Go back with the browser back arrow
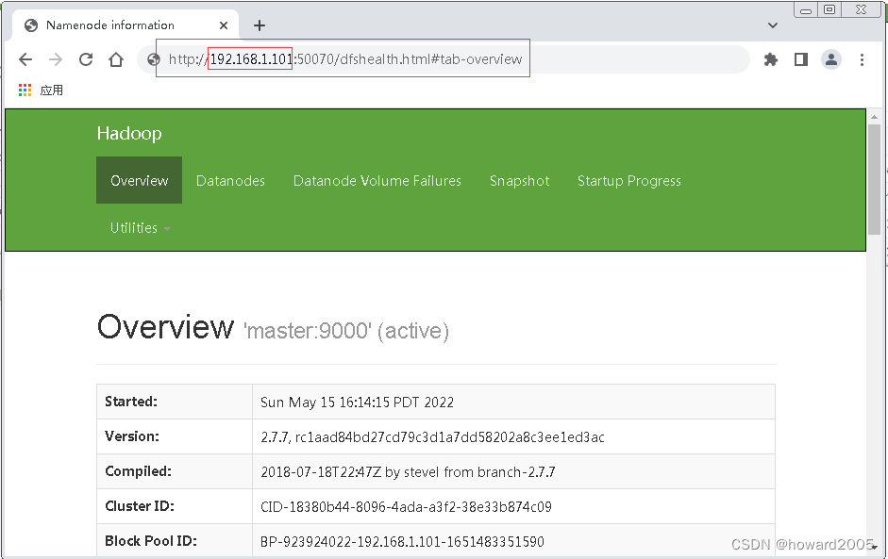 point(25,59)
